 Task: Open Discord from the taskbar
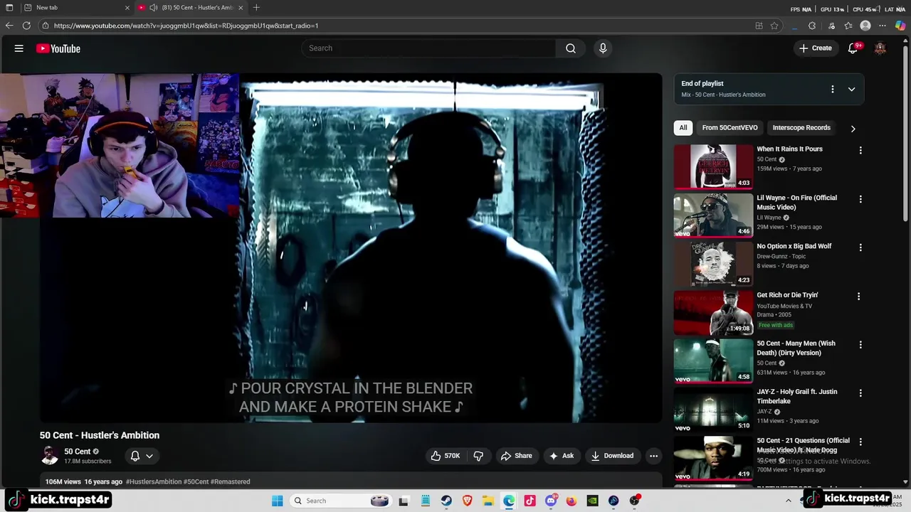tap(551, 501)
